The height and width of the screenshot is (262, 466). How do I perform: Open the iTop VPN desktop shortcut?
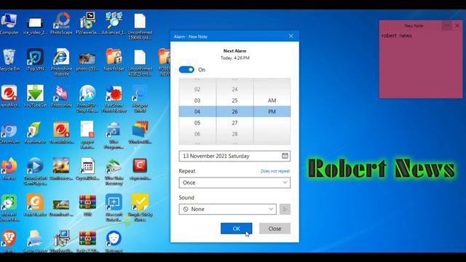[x=35, y=60]
